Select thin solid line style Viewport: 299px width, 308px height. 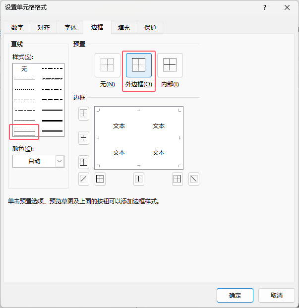(x=24, y=131)
